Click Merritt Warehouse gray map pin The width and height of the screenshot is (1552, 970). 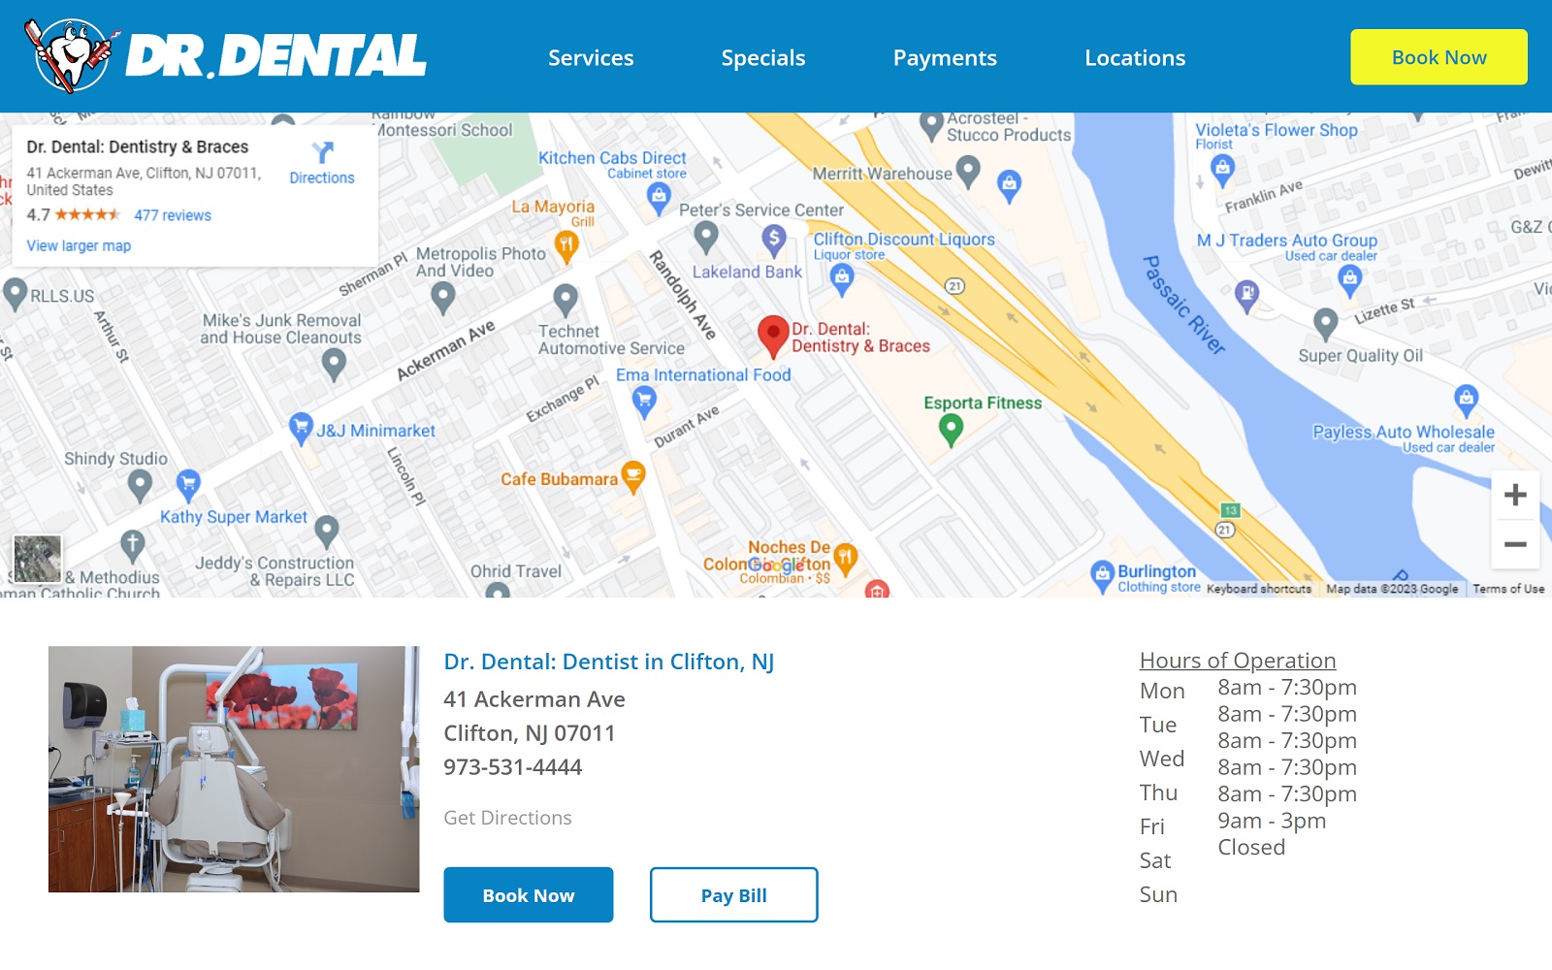click(967, 172)
